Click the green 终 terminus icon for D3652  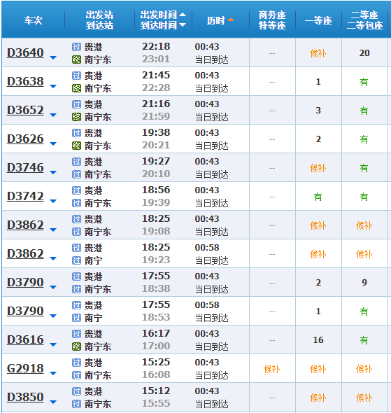click(x=76, y=117)
